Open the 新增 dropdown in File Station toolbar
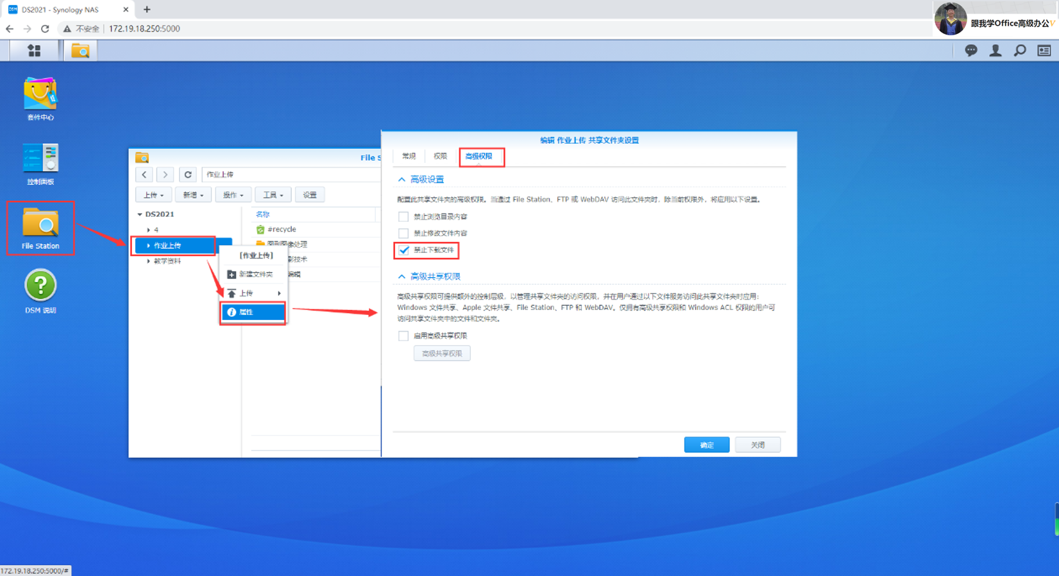Viewport: 1059px width, 576px height. click(193, 195)
